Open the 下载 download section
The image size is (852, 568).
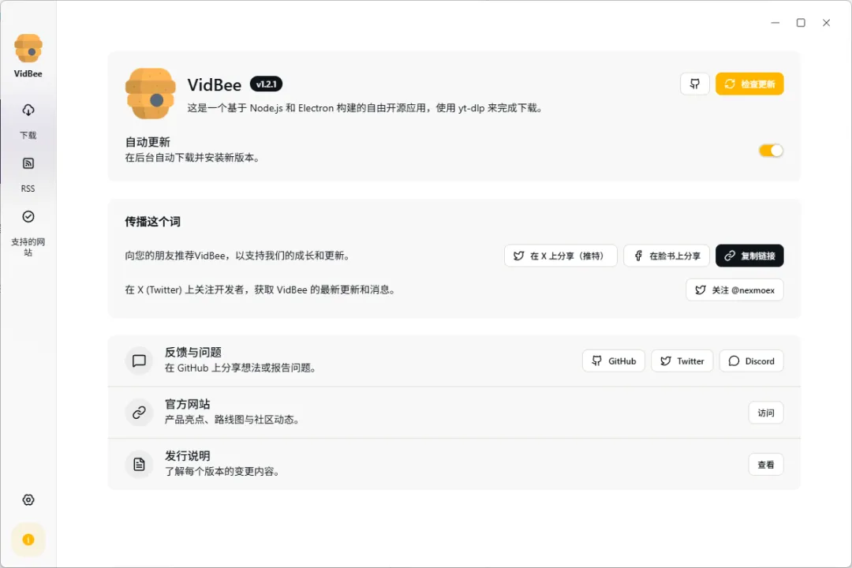coord(28,121)
